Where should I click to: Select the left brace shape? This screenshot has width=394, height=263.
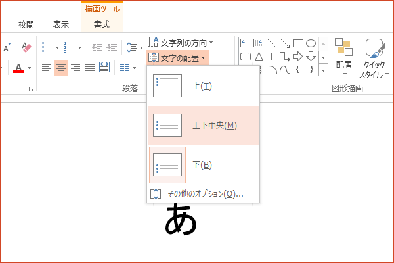click(297, 69)
